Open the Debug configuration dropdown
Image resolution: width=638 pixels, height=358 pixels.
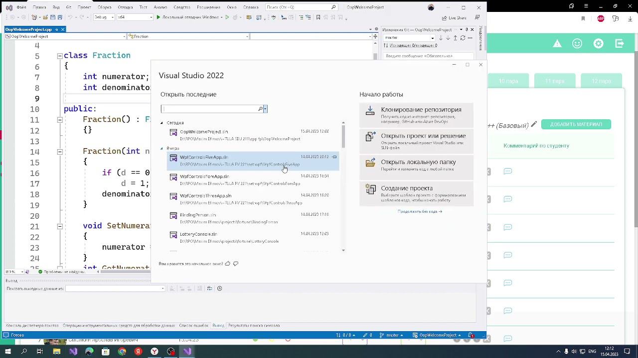(104, 17)
